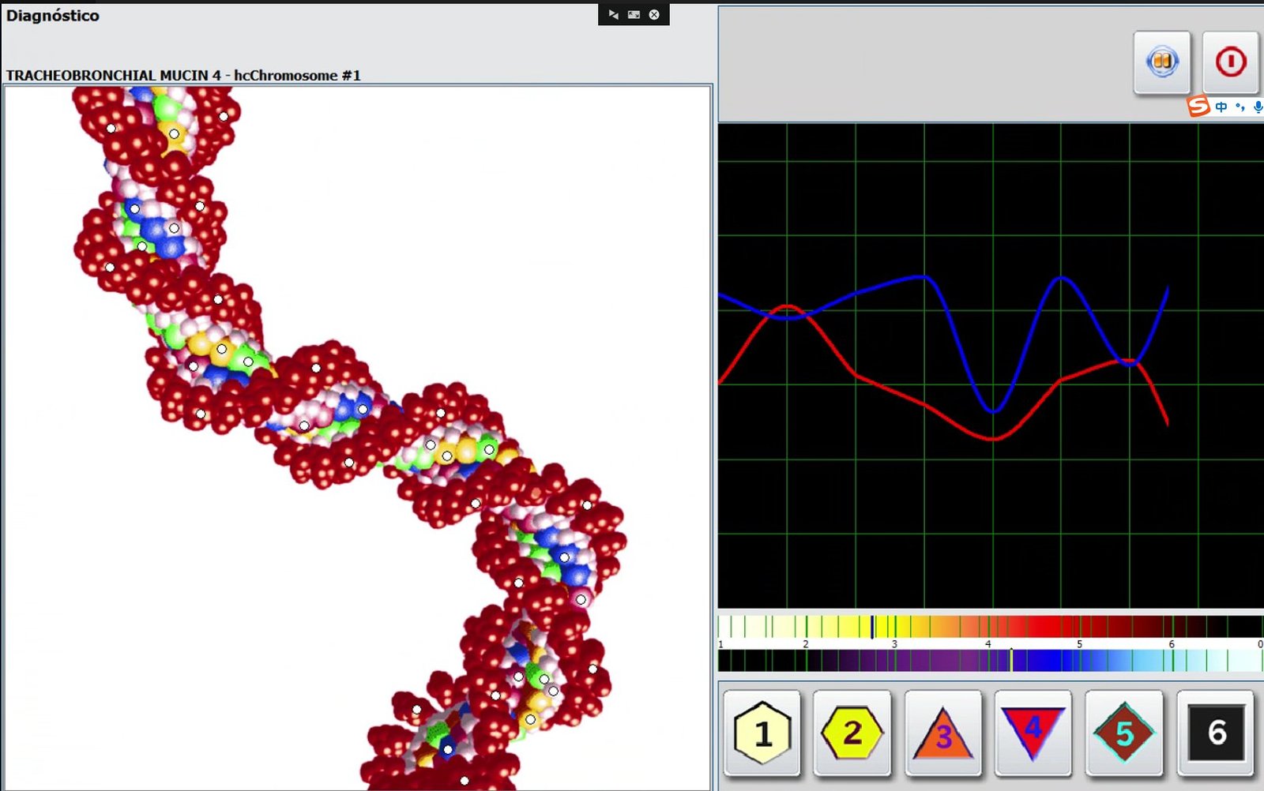Pause the scan with the orange pause button

tap(1161, 62)
